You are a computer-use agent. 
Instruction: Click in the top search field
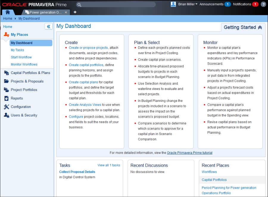coord(116,4)
